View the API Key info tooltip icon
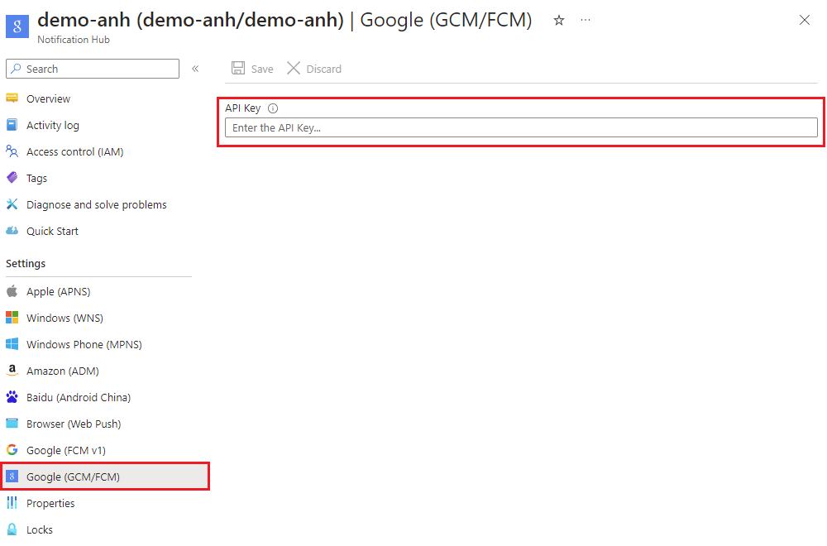 pos(273,108)
